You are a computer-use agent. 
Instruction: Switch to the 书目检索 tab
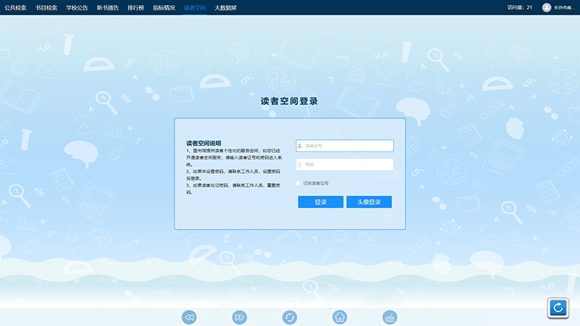(x=47, y=7)
